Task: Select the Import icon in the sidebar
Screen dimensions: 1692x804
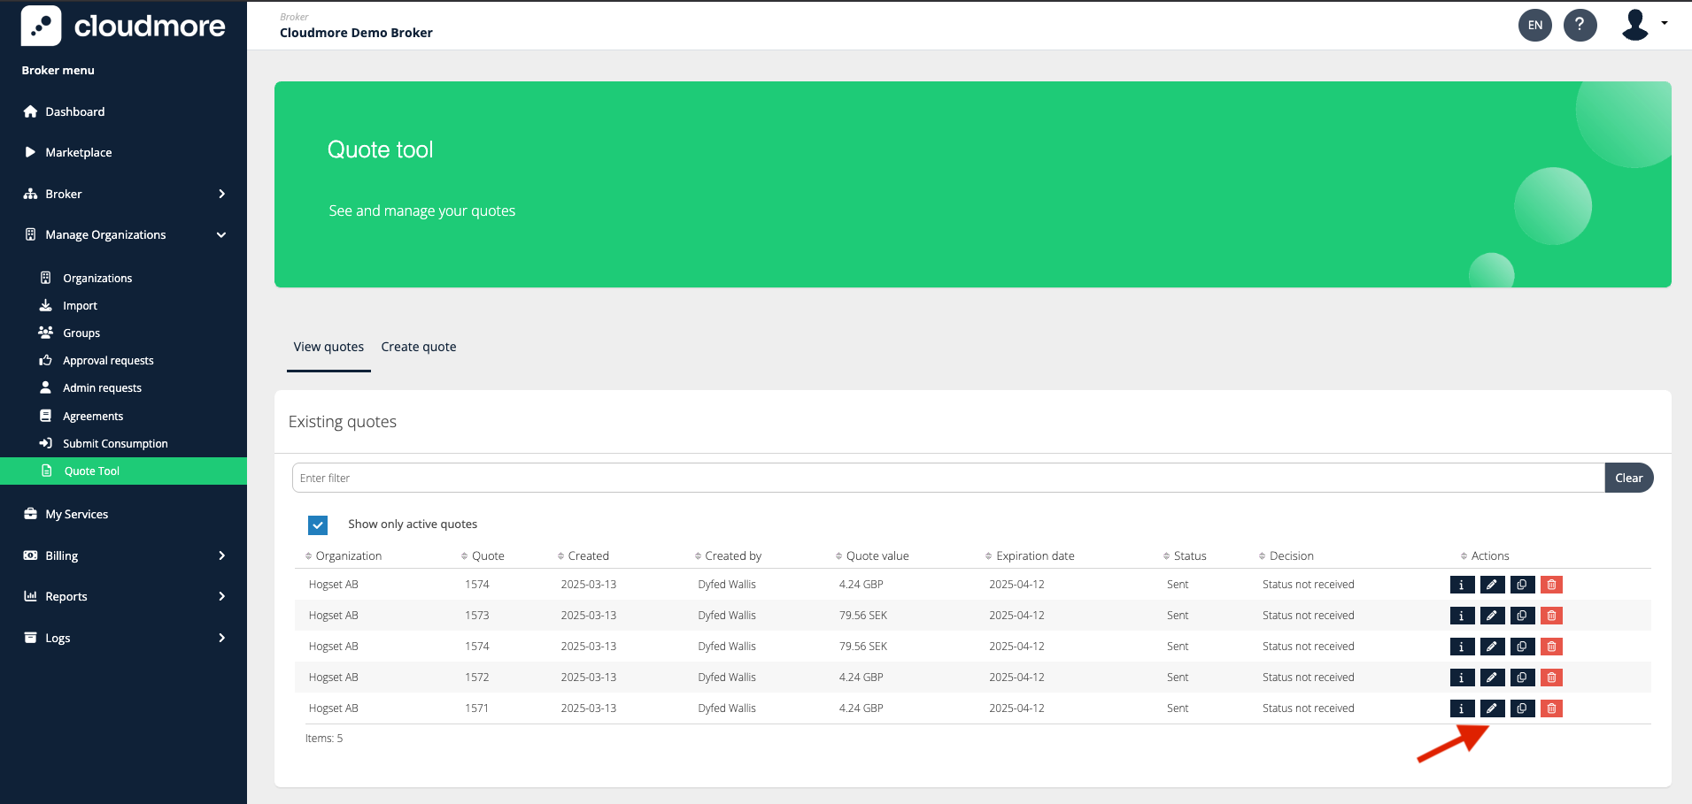Action: pyautogui.click(x=45, y=304)
